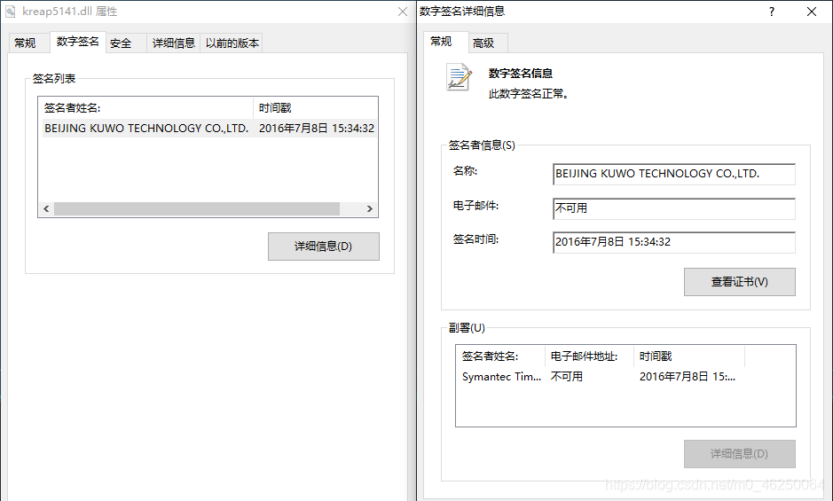Image resolution: width=833 pixels, height=501 pixels.
Task: Click the 此数字签名正常 status text
Action: pyautogui.click(x=529, y=94)
